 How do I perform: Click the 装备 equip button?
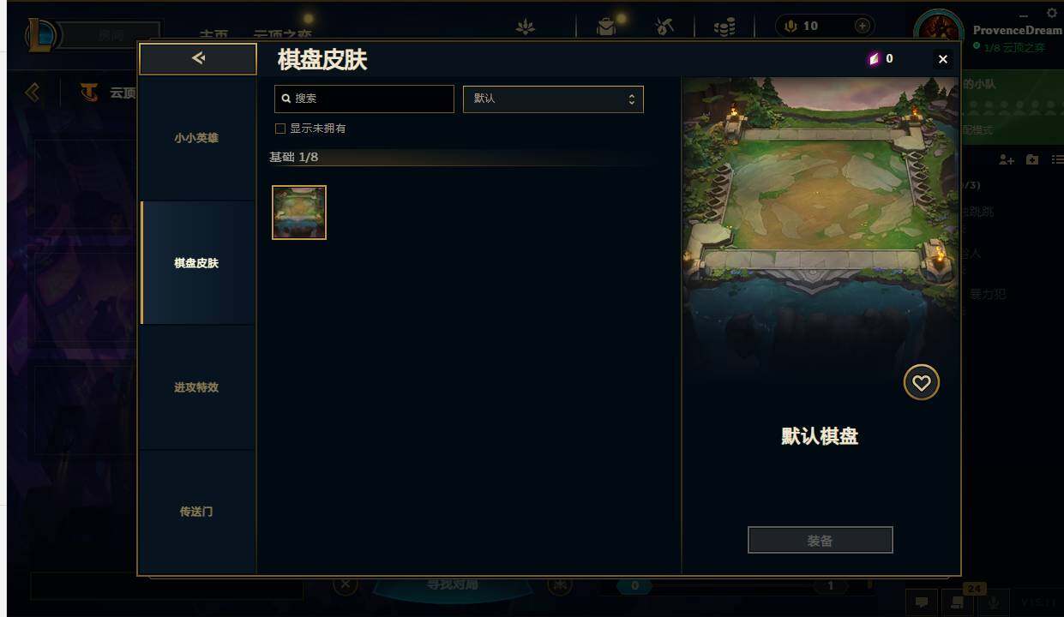(821, 540)
